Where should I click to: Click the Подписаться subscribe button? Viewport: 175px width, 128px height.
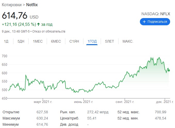155,22
